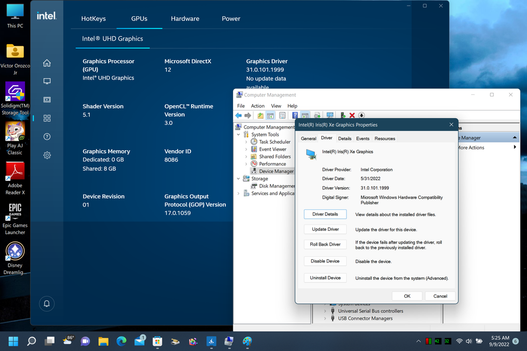Switch to Power tab in Intel app

pos(231,19)
